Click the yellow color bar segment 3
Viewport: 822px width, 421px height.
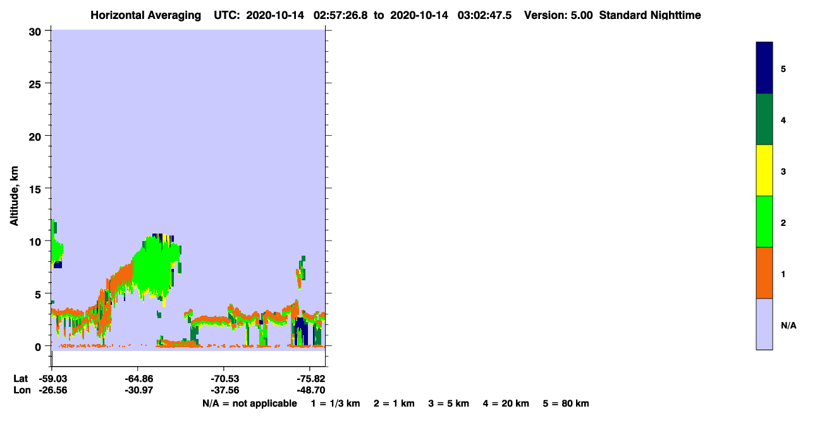[x=764, y=170]
